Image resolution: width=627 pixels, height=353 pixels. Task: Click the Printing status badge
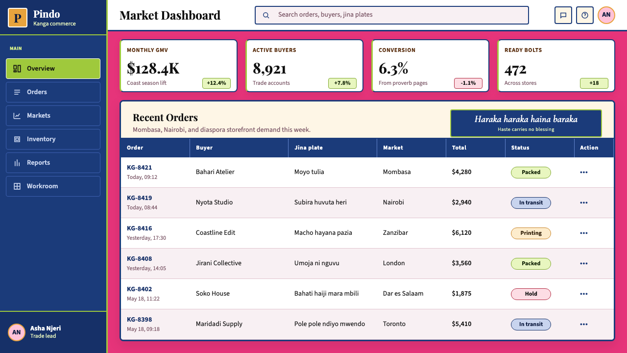coord(531,233)
